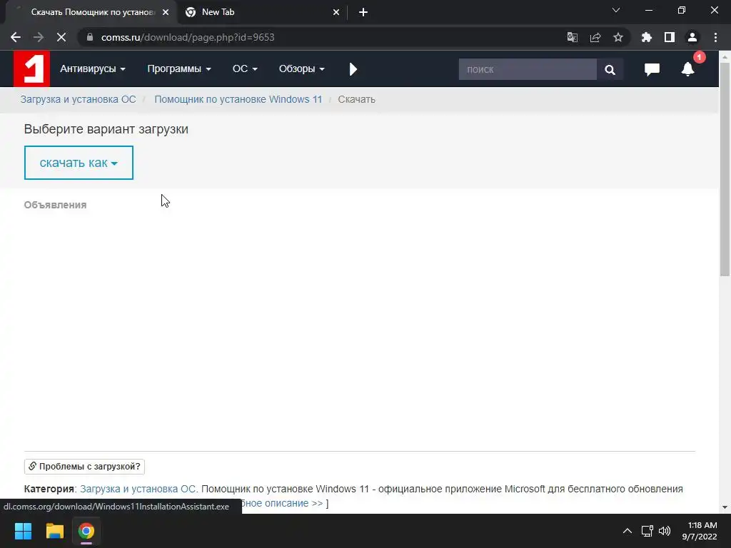
Task: Click Проблемы с загрузкой? button
Action: [x=84, y=467]
